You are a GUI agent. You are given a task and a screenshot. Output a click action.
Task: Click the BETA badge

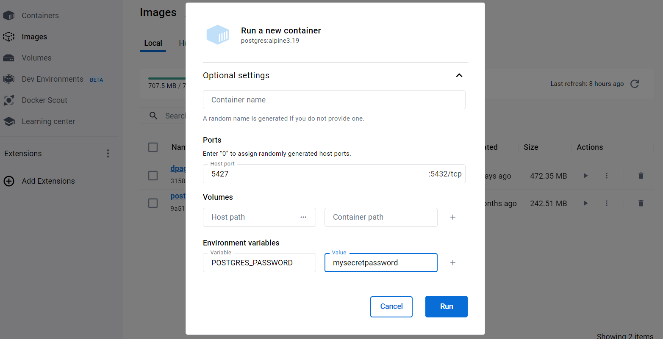pyautogui.click(x=96, y=80)
